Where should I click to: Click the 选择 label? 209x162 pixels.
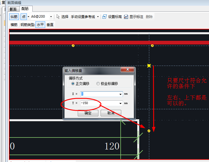(65, 17)
